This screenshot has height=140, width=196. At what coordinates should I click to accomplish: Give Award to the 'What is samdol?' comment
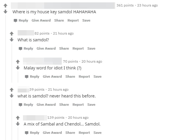46,48
